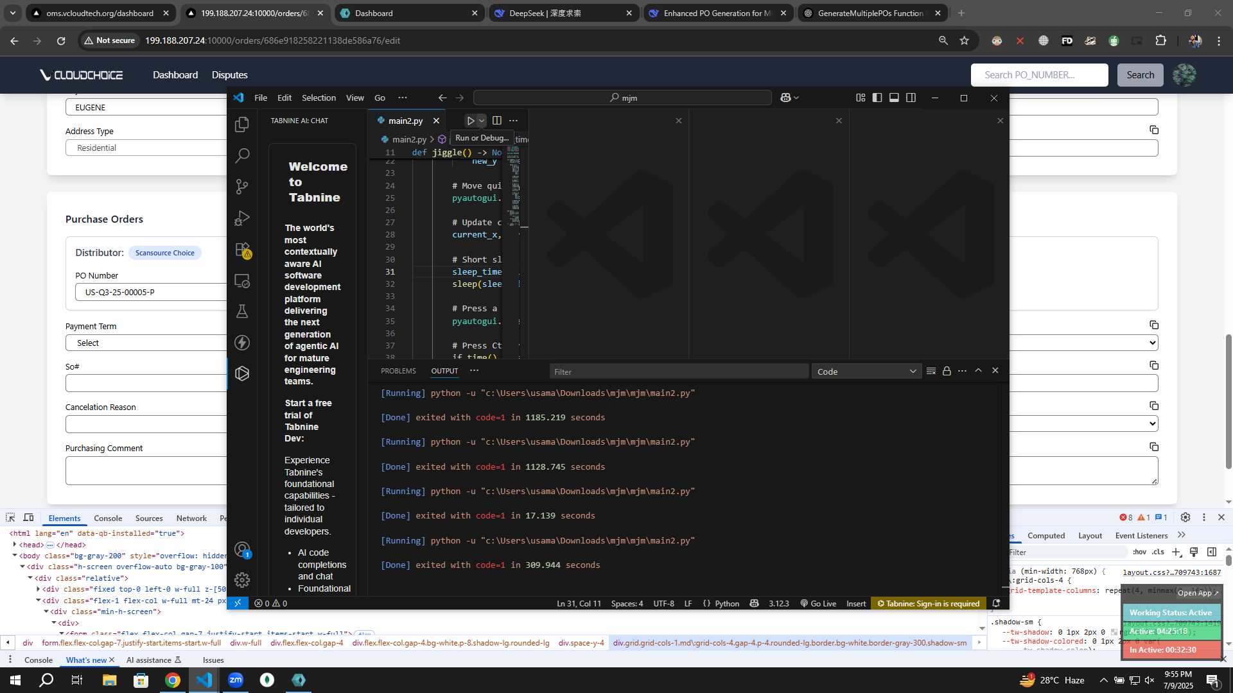Click the Customize Layout icon
The width and height of the screenshot is (1233, 693).
[x=861, y=98]
